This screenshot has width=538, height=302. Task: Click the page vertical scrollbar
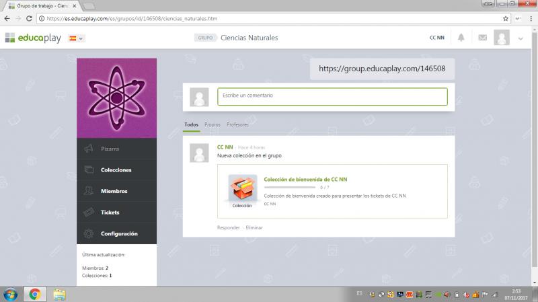tap(535, 149)
